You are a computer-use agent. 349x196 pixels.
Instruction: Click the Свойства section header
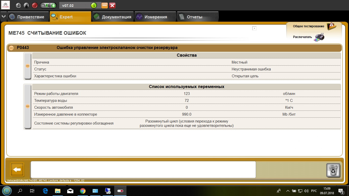187,55
